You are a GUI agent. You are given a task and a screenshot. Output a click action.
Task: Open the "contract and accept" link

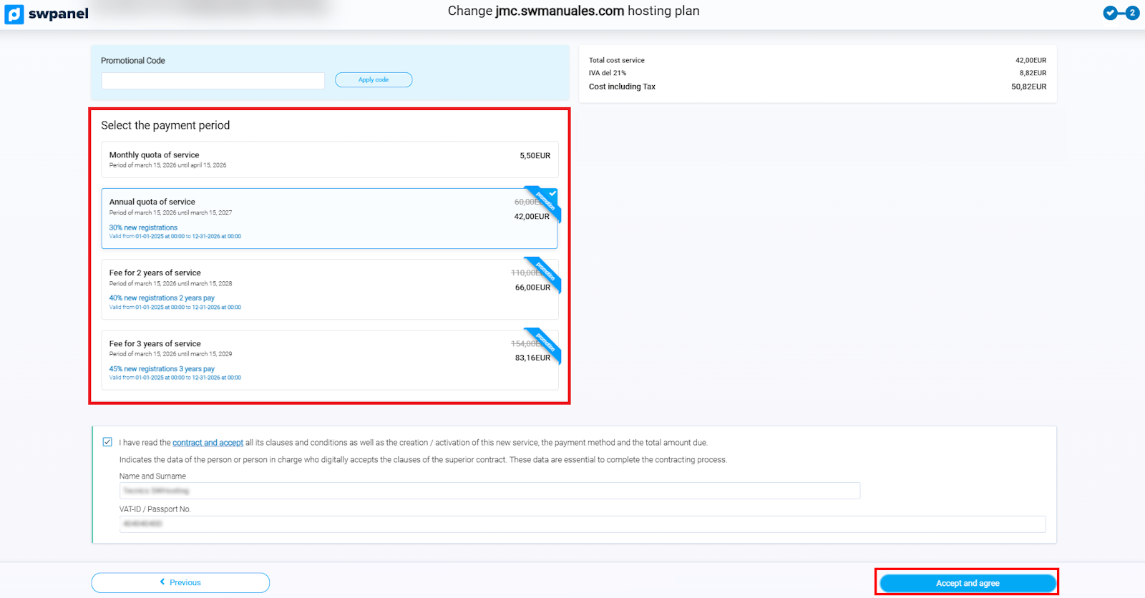tap(208, 443)
